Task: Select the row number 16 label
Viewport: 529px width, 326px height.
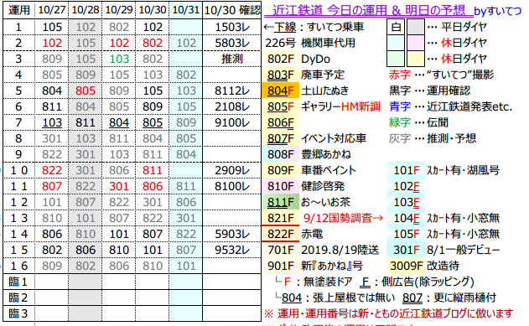Action: pos(19,266)
